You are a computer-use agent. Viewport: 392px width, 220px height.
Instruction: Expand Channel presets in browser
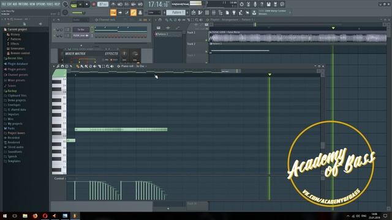[x=18, y=75]
